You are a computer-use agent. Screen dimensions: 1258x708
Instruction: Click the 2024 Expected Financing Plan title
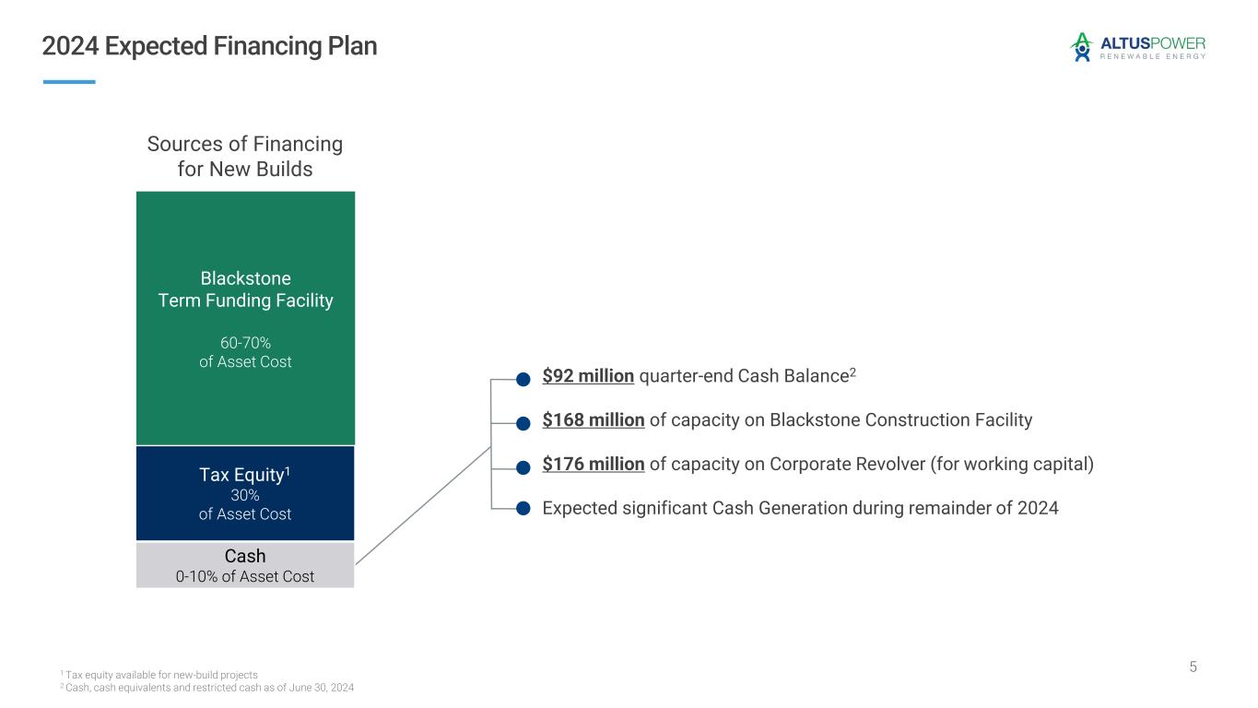[x=210, y=46]
